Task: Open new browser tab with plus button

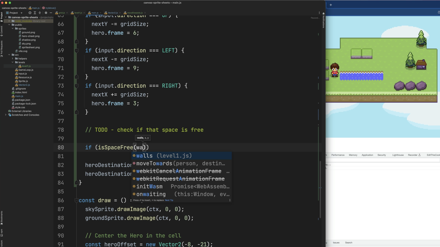Action: tap(331, 5)
